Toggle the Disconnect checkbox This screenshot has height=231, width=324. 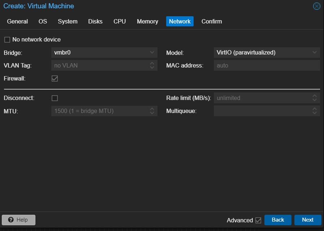[55, 98]
